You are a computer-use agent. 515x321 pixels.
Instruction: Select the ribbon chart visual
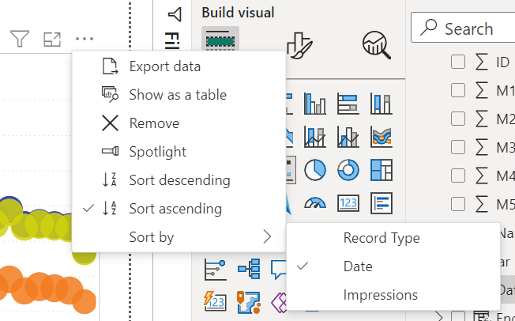click(382, 137)
